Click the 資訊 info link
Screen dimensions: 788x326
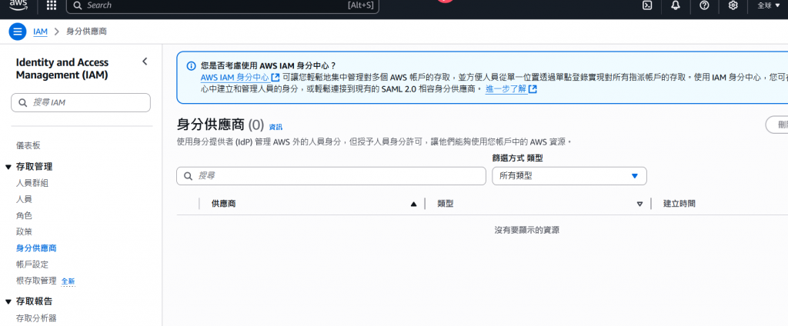pyautogui.click(x=276, y=127)
